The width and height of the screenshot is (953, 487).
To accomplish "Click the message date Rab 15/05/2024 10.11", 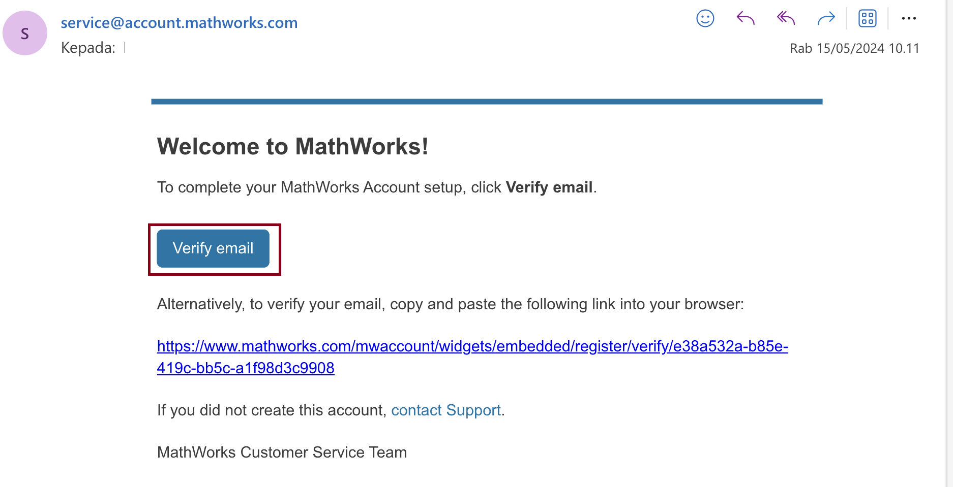I will (x=854, y=48).
